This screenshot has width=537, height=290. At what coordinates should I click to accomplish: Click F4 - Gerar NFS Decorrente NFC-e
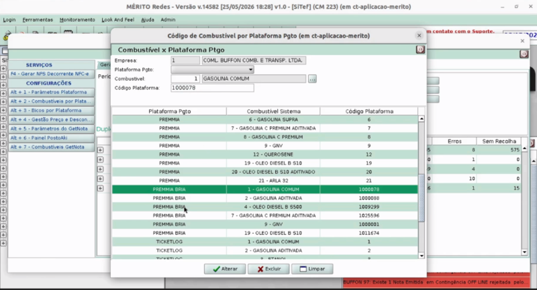tap(52, 74)
